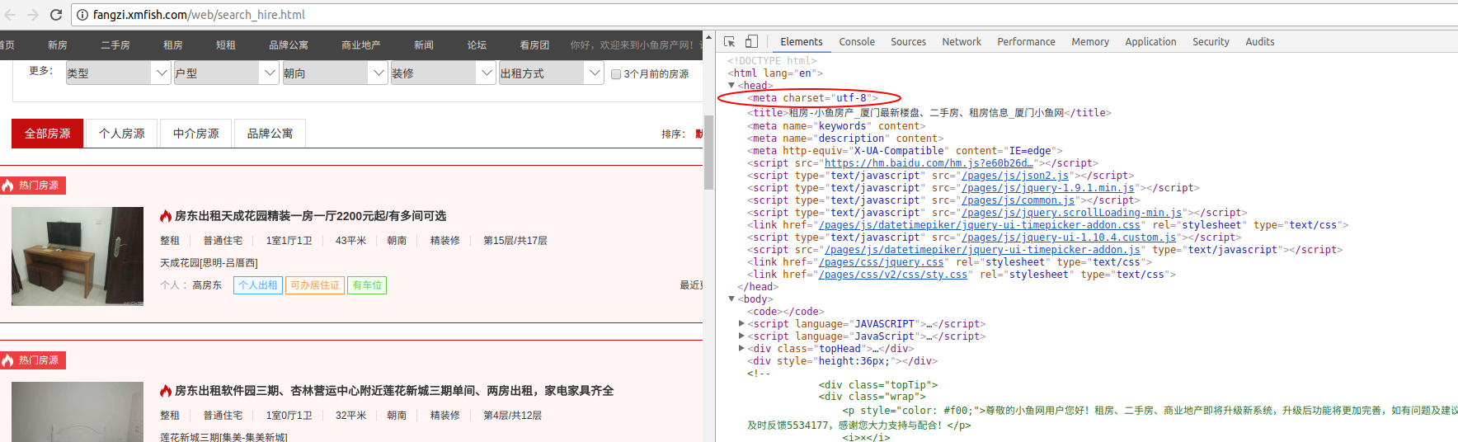Open the Network tab in DevTools

pyautogui.click(x=961, y=42)
